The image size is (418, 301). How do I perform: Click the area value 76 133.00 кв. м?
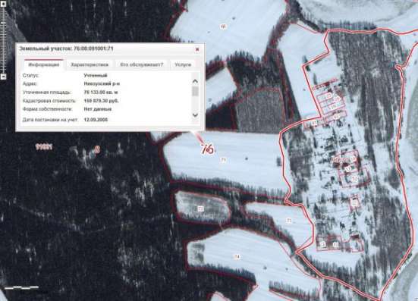[101, 92]
